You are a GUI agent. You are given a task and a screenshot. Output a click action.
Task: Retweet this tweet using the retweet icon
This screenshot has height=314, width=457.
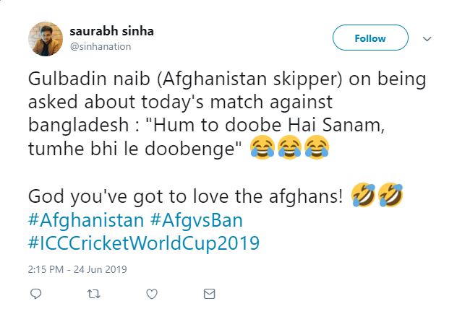click(93, 295)
